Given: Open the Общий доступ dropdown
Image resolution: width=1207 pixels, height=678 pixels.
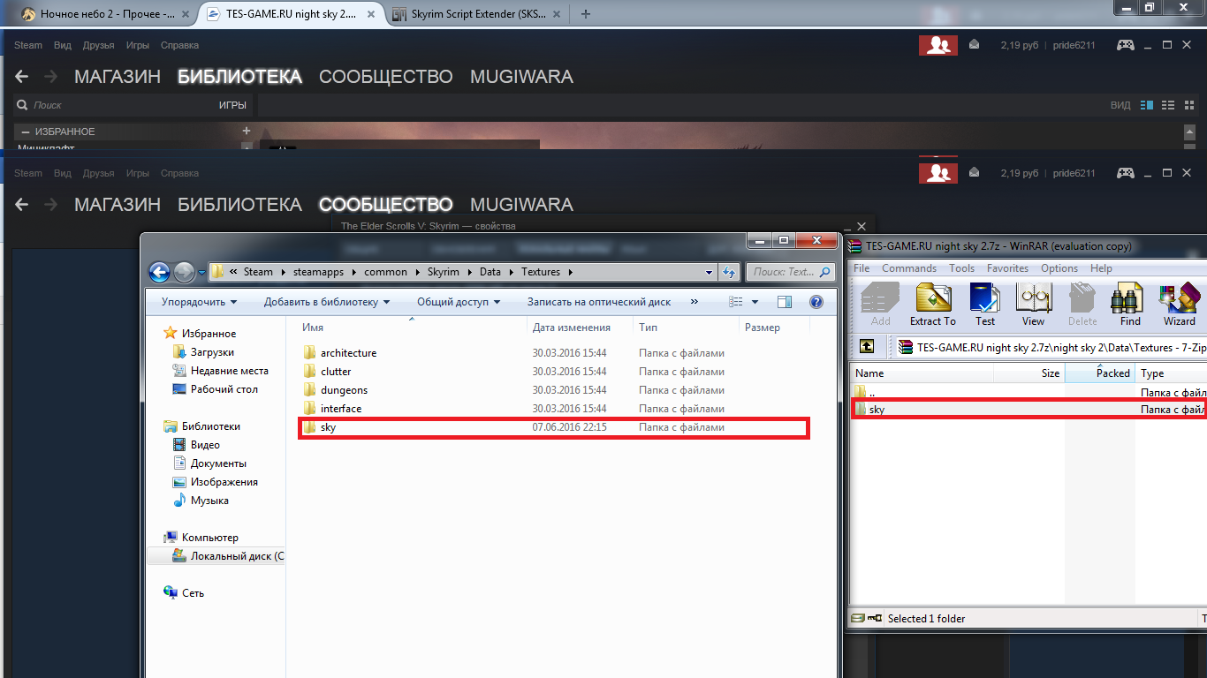Looking at the screenshot, I should pos(459,302).
